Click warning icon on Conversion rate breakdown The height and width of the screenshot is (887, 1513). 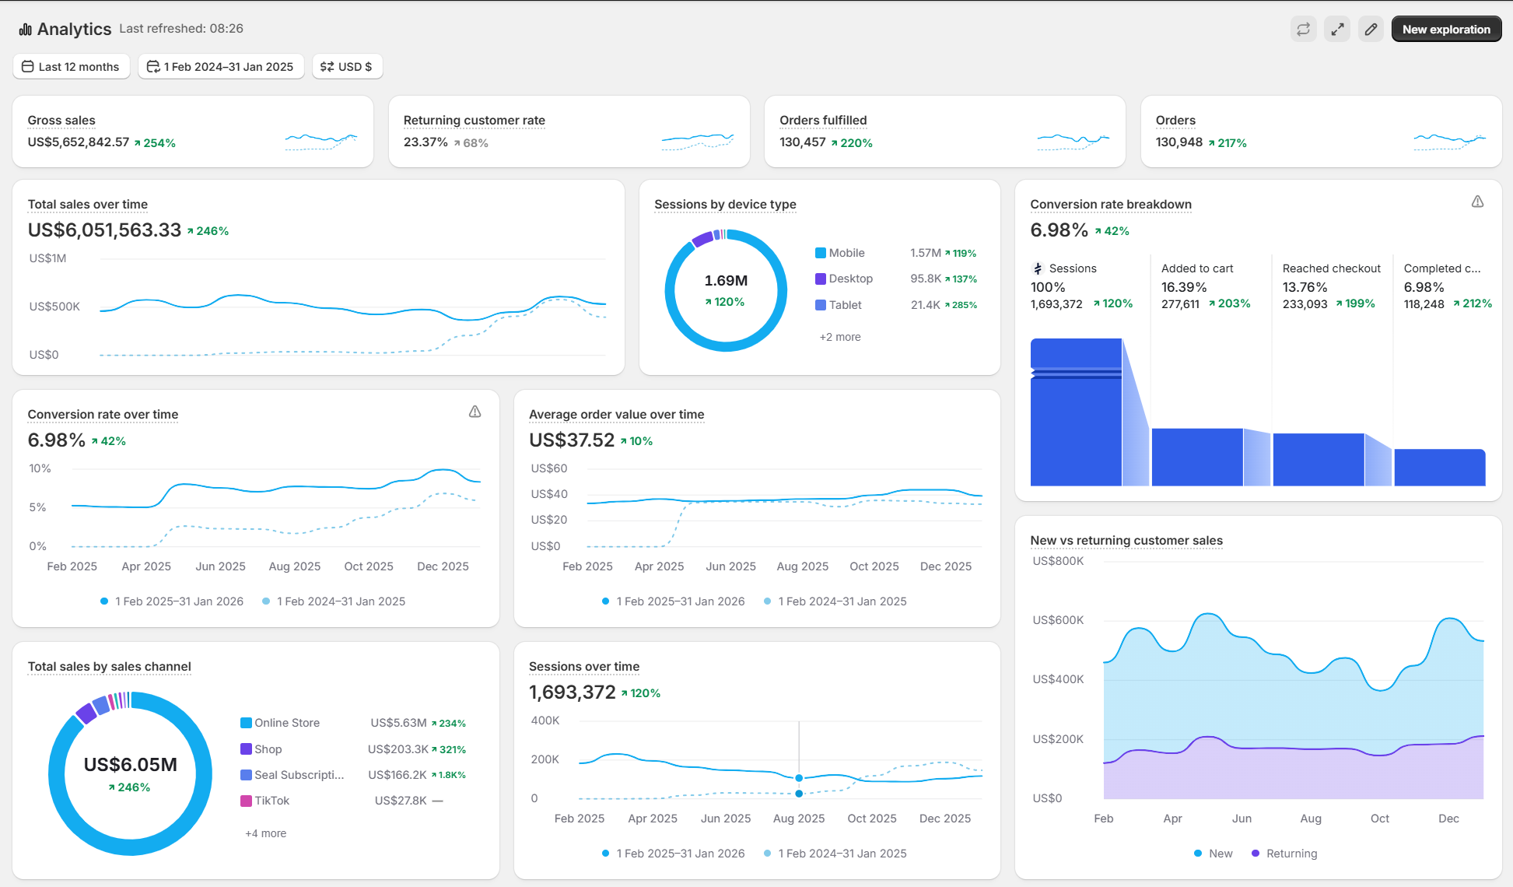pyautogui.click(x=1477, y=202)
